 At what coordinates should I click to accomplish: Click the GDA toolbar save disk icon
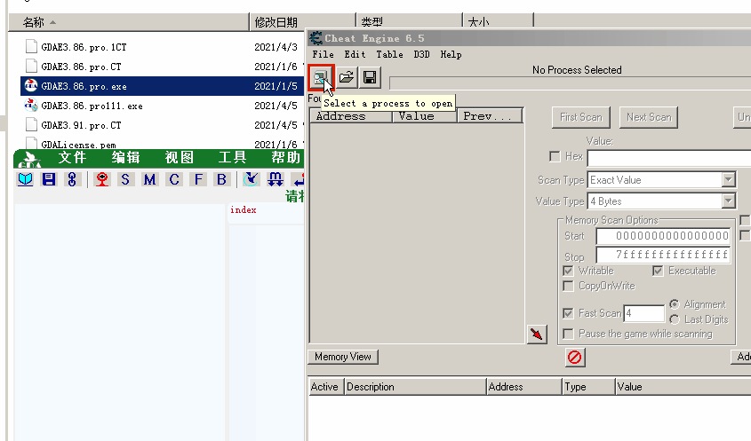tap(49, 180)
